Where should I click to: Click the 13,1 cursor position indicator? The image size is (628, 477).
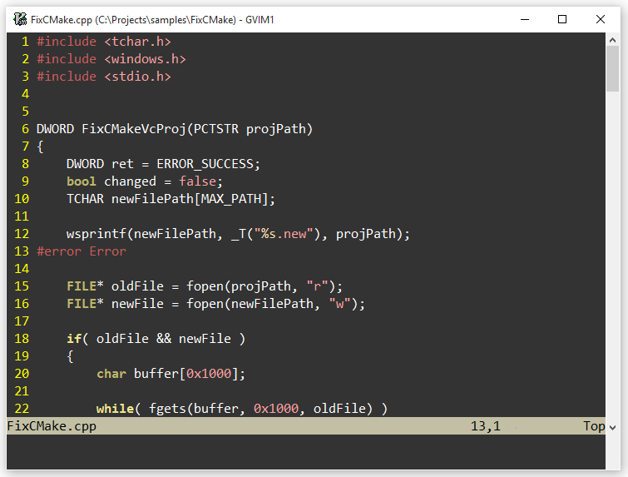pos(486,426)
